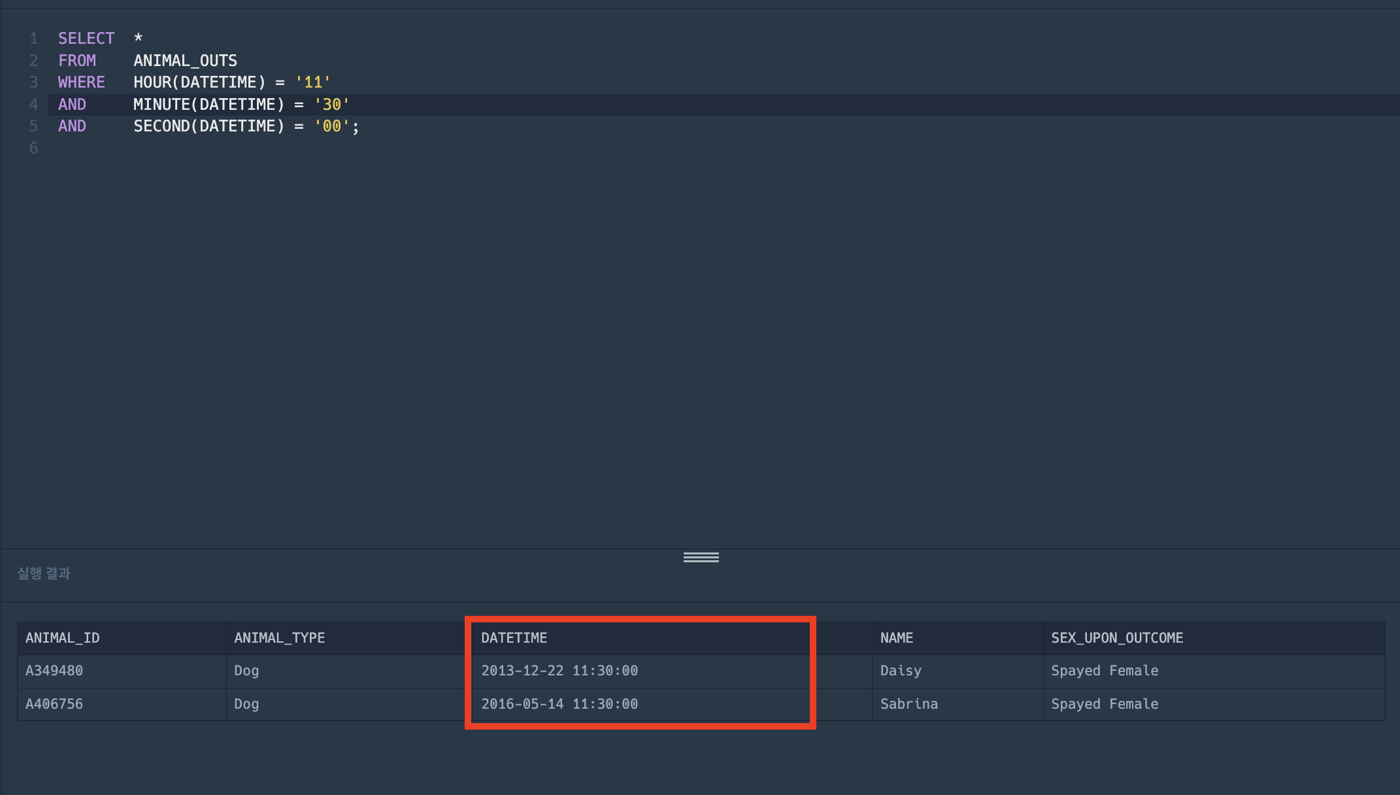Click the '30' string value
Screen dimensions: 1400x795
(x=331, y=105)
